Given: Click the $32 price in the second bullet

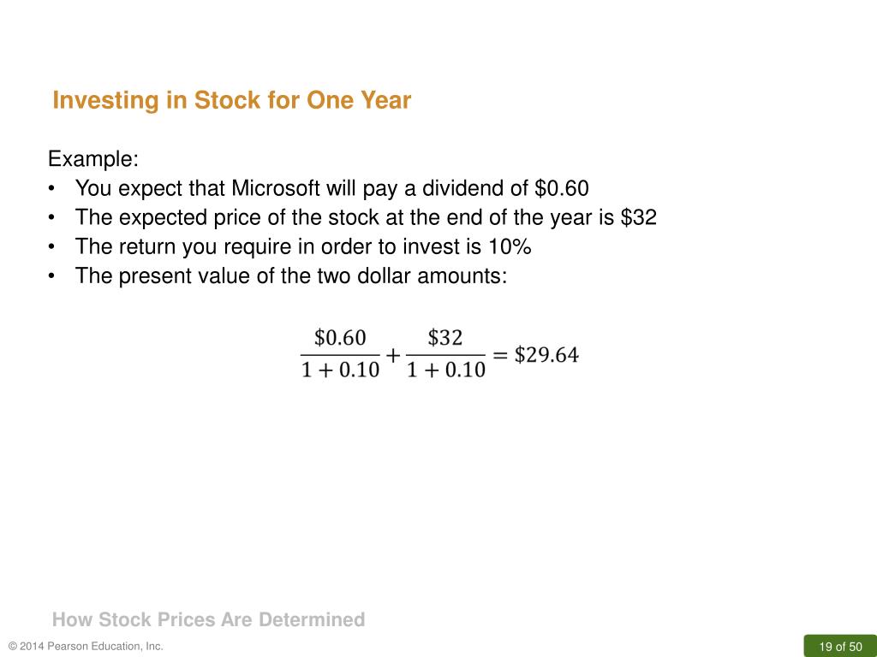Looking at the screenshot, I should (x=639, y=217).
